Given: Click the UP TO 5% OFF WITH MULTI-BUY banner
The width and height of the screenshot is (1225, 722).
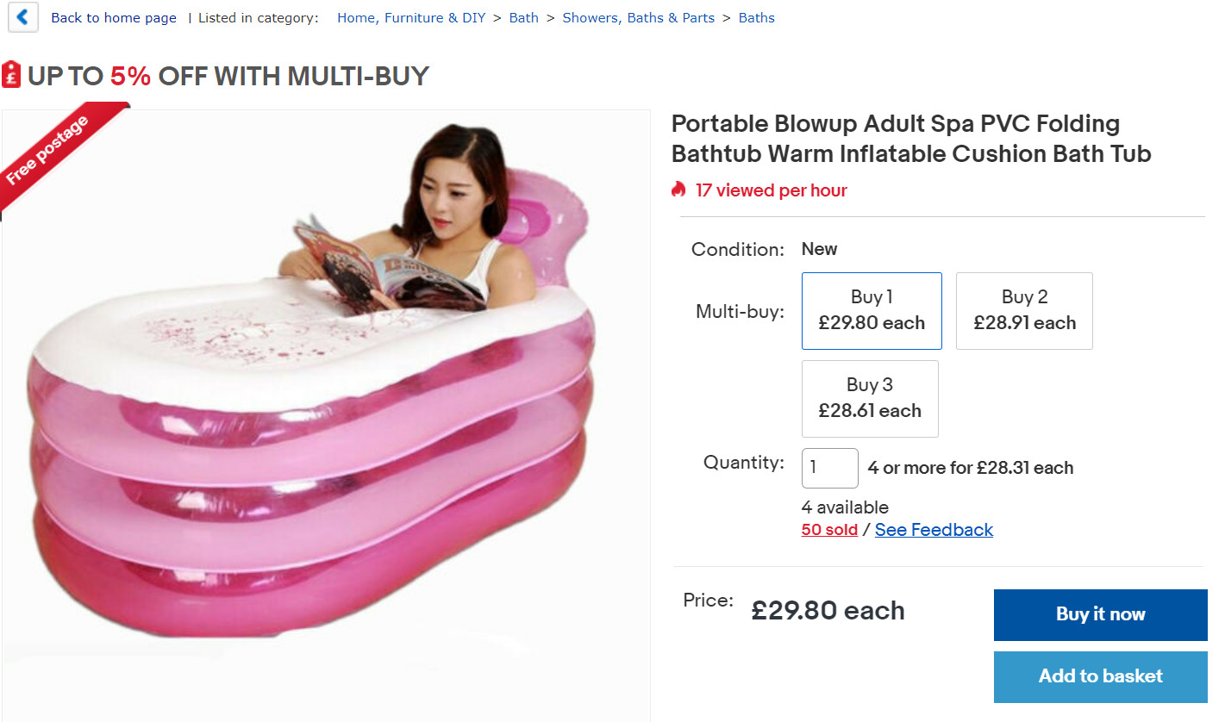Looking at the screenshot, I should click(228, 76).
